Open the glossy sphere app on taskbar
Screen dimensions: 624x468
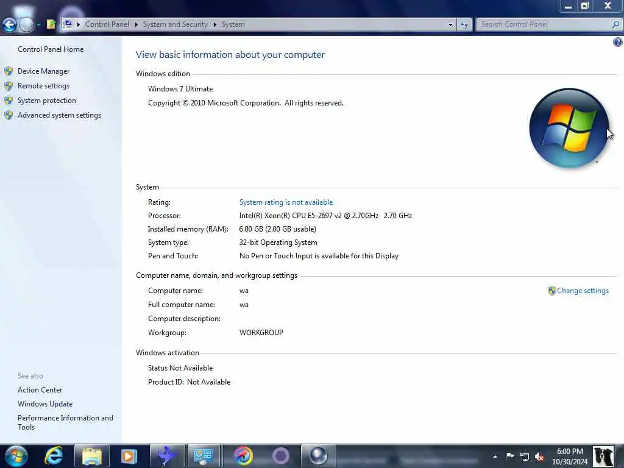[x=318, y=456]
